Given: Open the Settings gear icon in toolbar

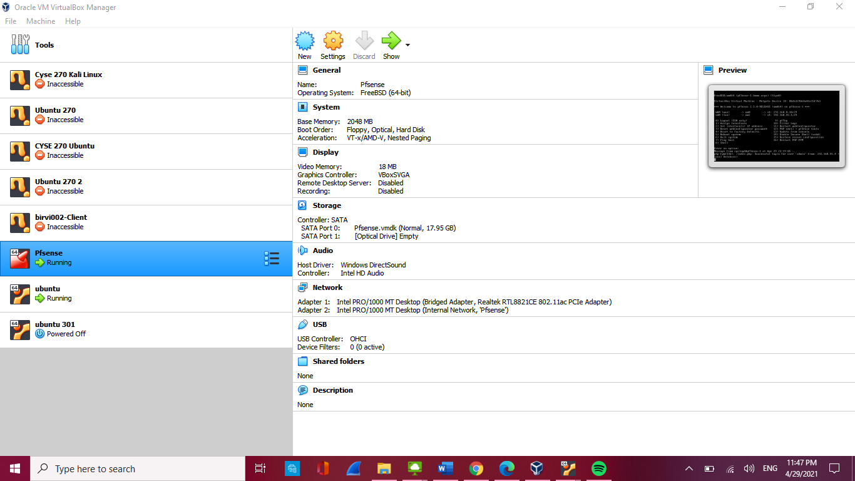Looking at the screenshot, I should point(333,41).
